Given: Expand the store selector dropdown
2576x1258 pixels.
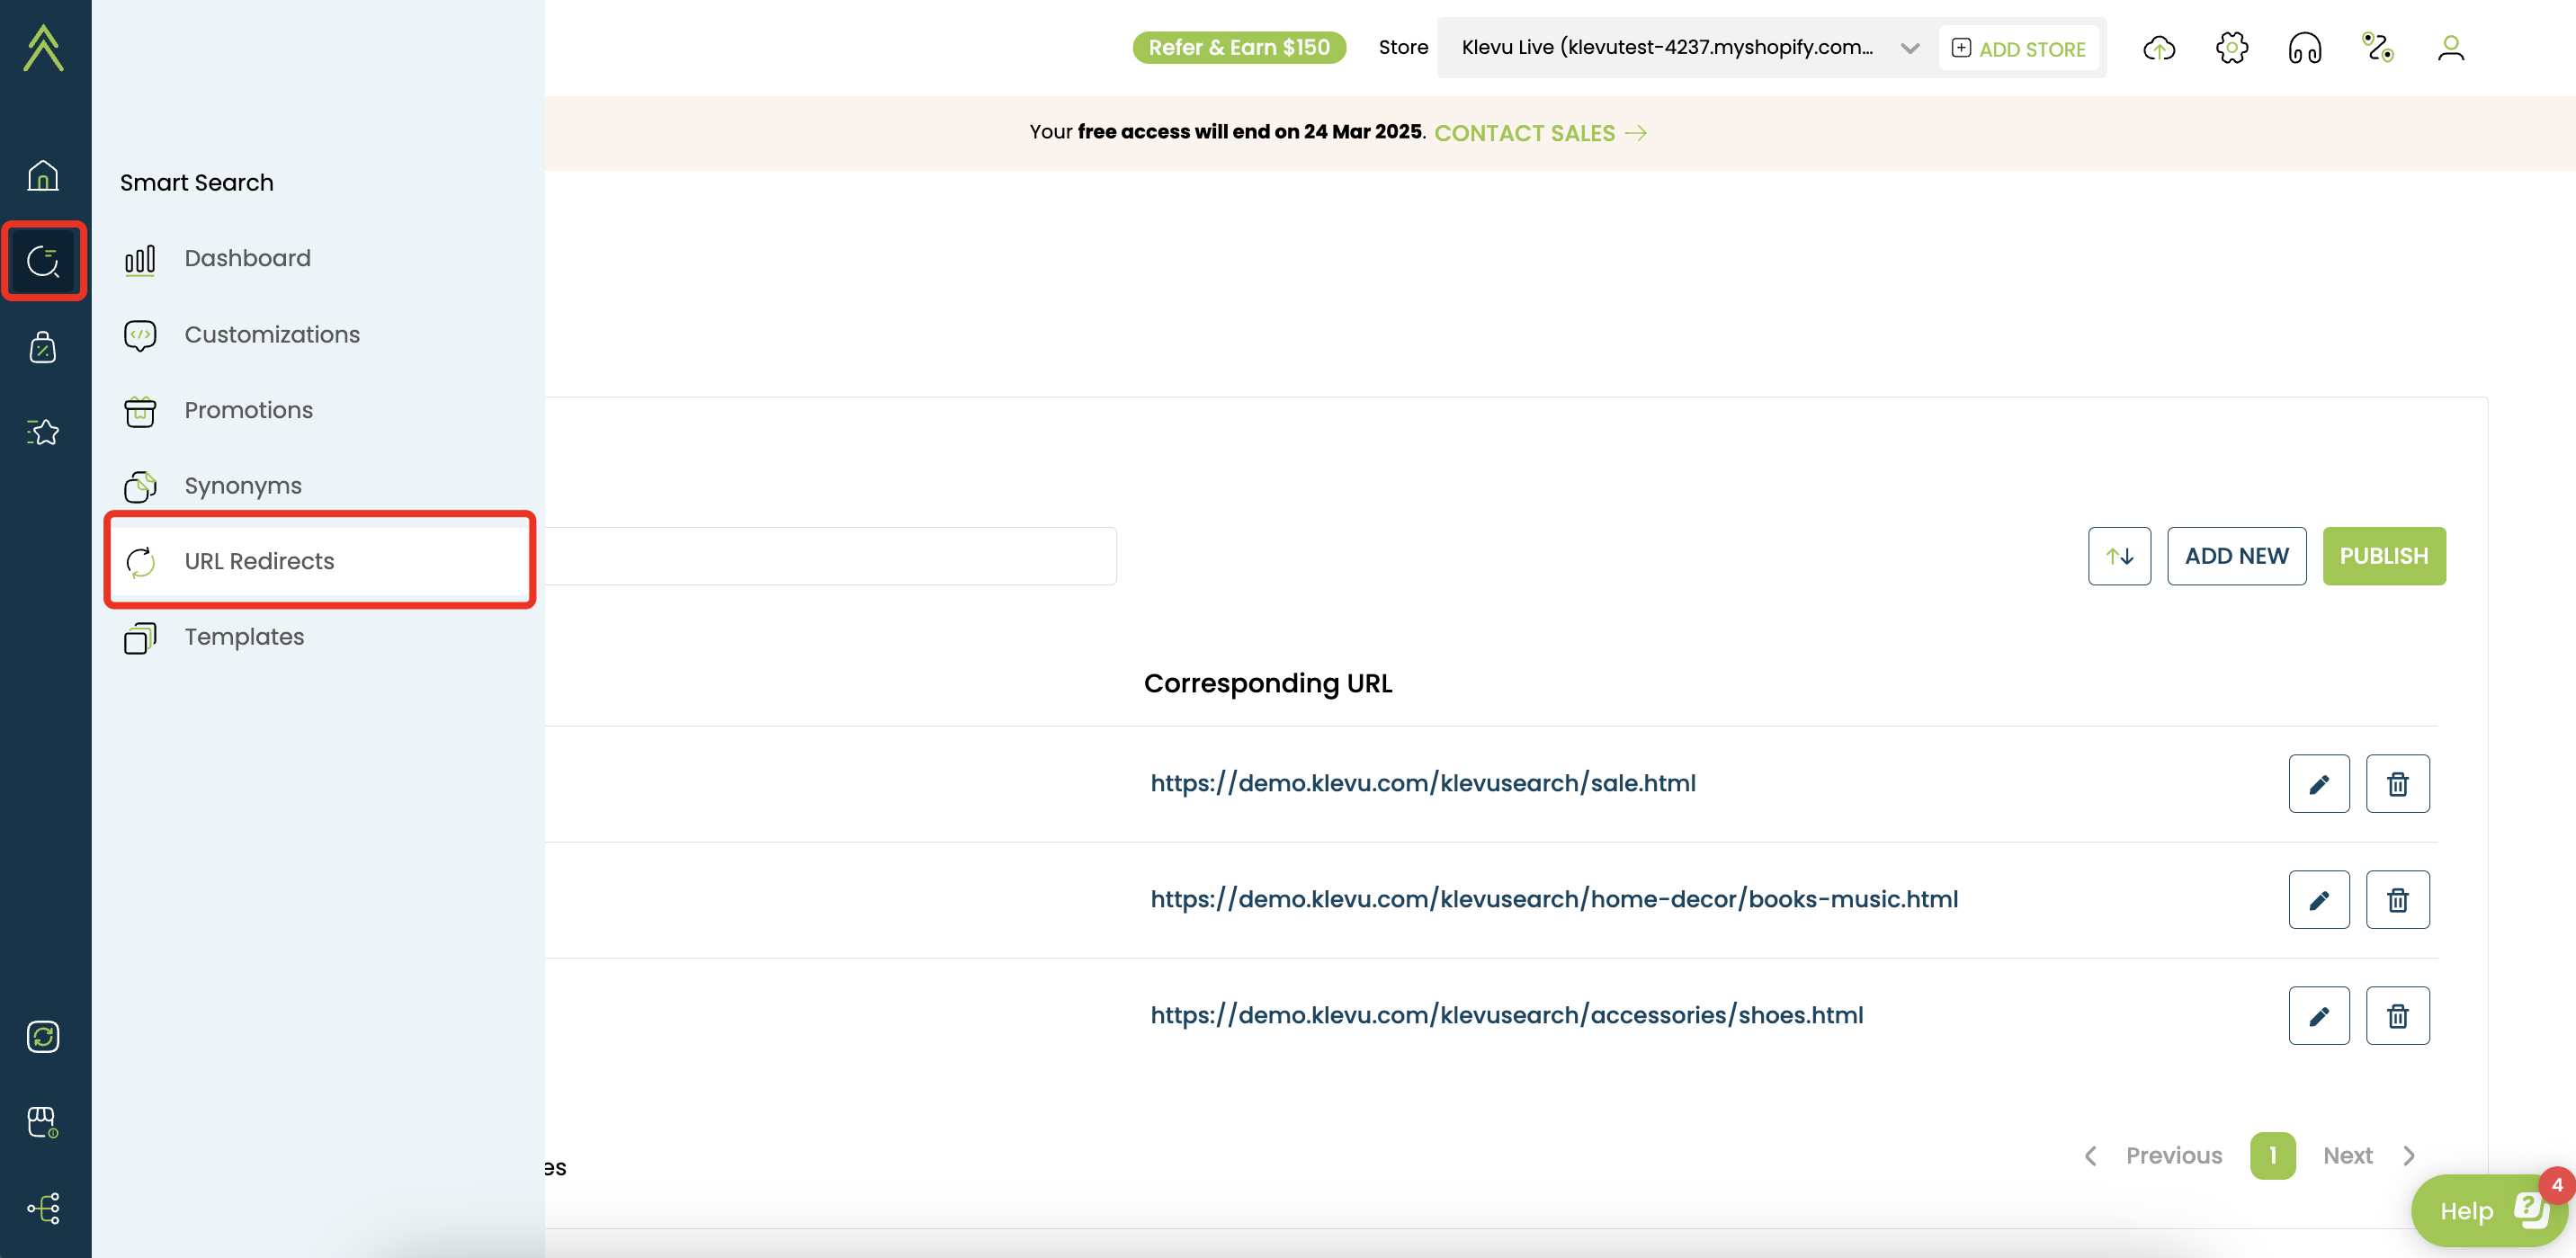Looking at the screenshot, I should (x=1909, y=48).
